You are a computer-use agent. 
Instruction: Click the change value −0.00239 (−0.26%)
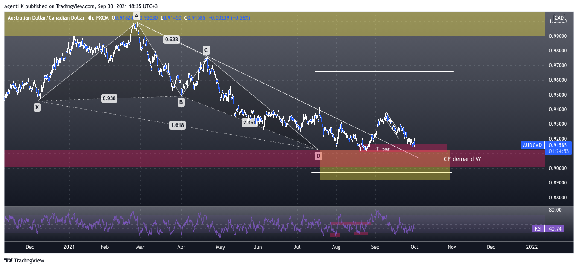(230, 18)
